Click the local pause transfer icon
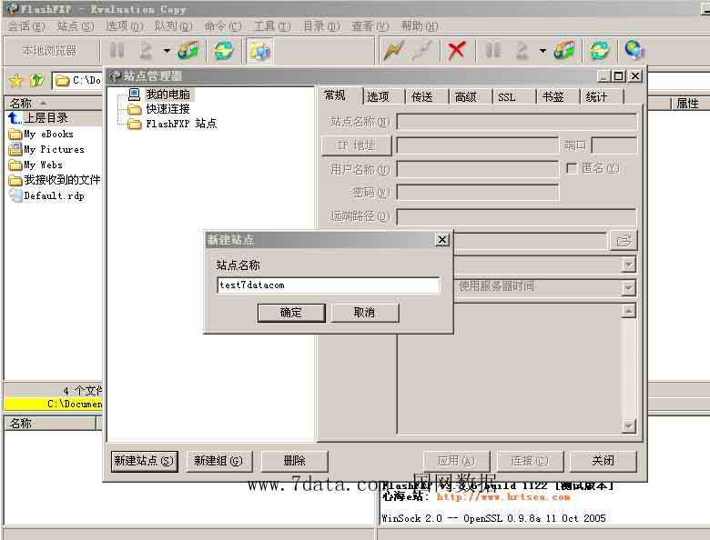The image size is (710, 540). click(x=117, y=50)
